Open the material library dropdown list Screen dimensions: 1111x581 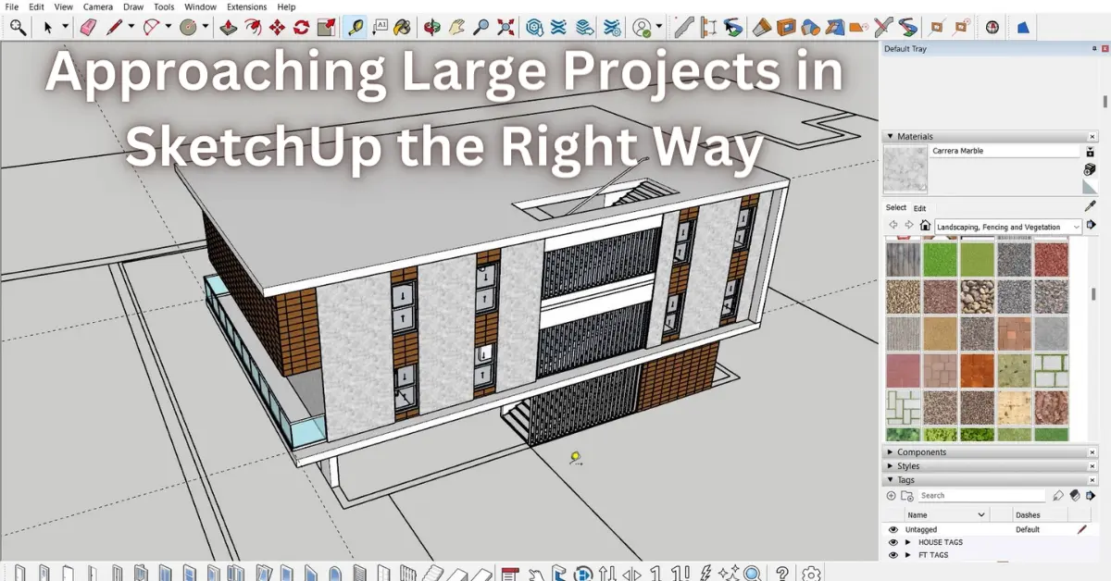pyautogui.click(x=1077, y=227)
